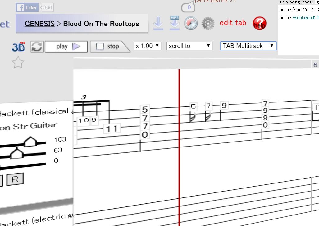Click the R button in track panel
This screenshot has height=226, width=319.
[15, 179]
